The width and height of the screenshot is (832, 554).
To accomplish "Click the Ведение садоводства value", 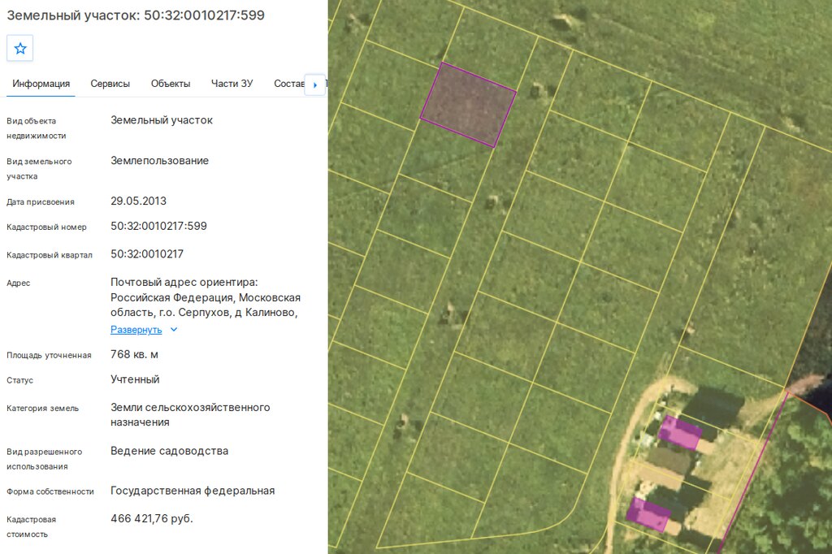I will (x=169, y=451).
